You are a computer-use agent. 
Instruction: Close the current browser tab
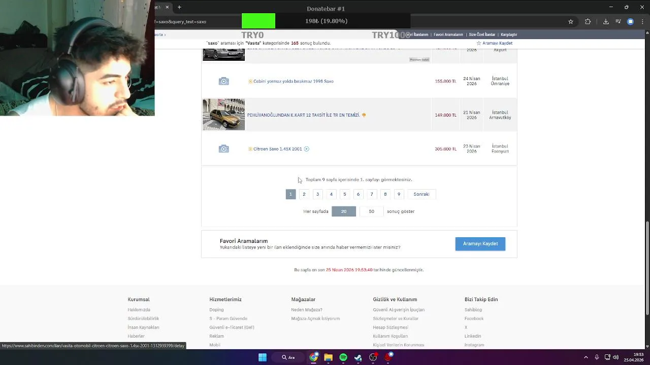coord(167,7)
